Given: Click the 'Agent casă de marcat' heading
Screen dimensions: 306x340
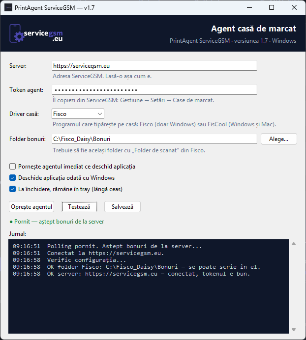Looking at the screenshot, I should coord(253,28).
